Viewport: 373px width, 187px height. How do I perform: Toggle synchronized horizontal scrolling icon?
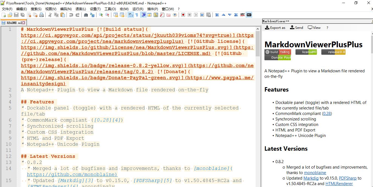[122, 15]
